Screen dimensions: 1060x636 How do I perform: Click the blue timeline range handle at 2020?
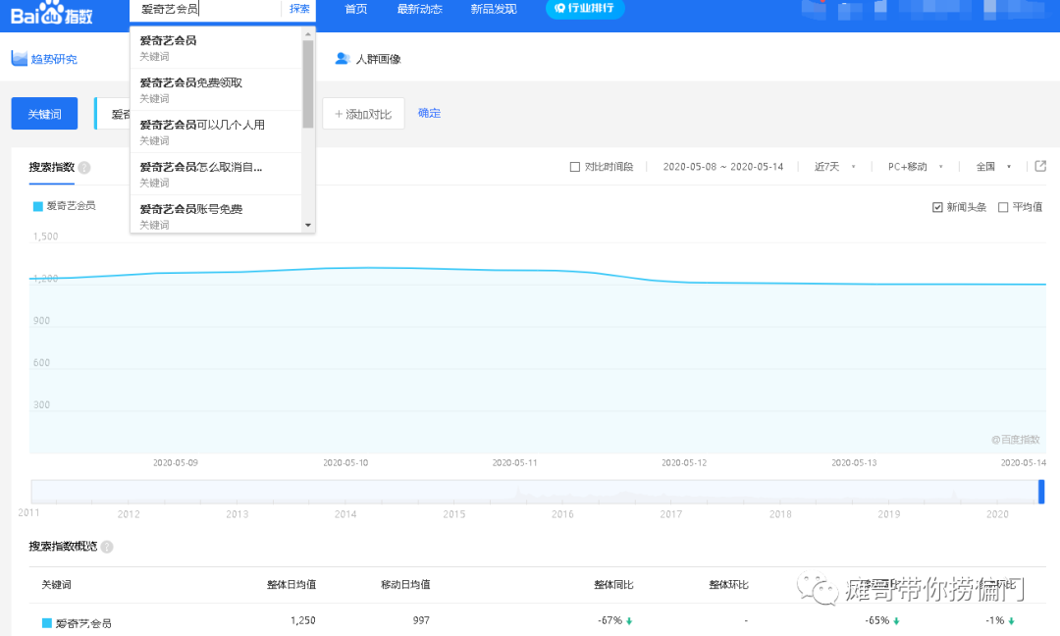click(x=1041, y=492)
